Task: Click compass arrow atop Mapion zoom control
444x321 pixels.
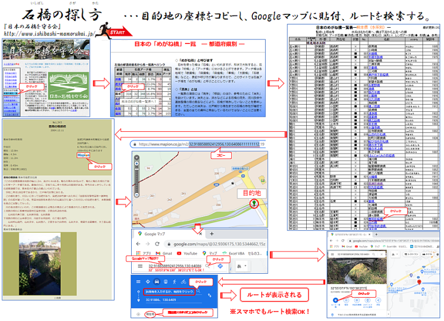Action: [x=137, y=157]
